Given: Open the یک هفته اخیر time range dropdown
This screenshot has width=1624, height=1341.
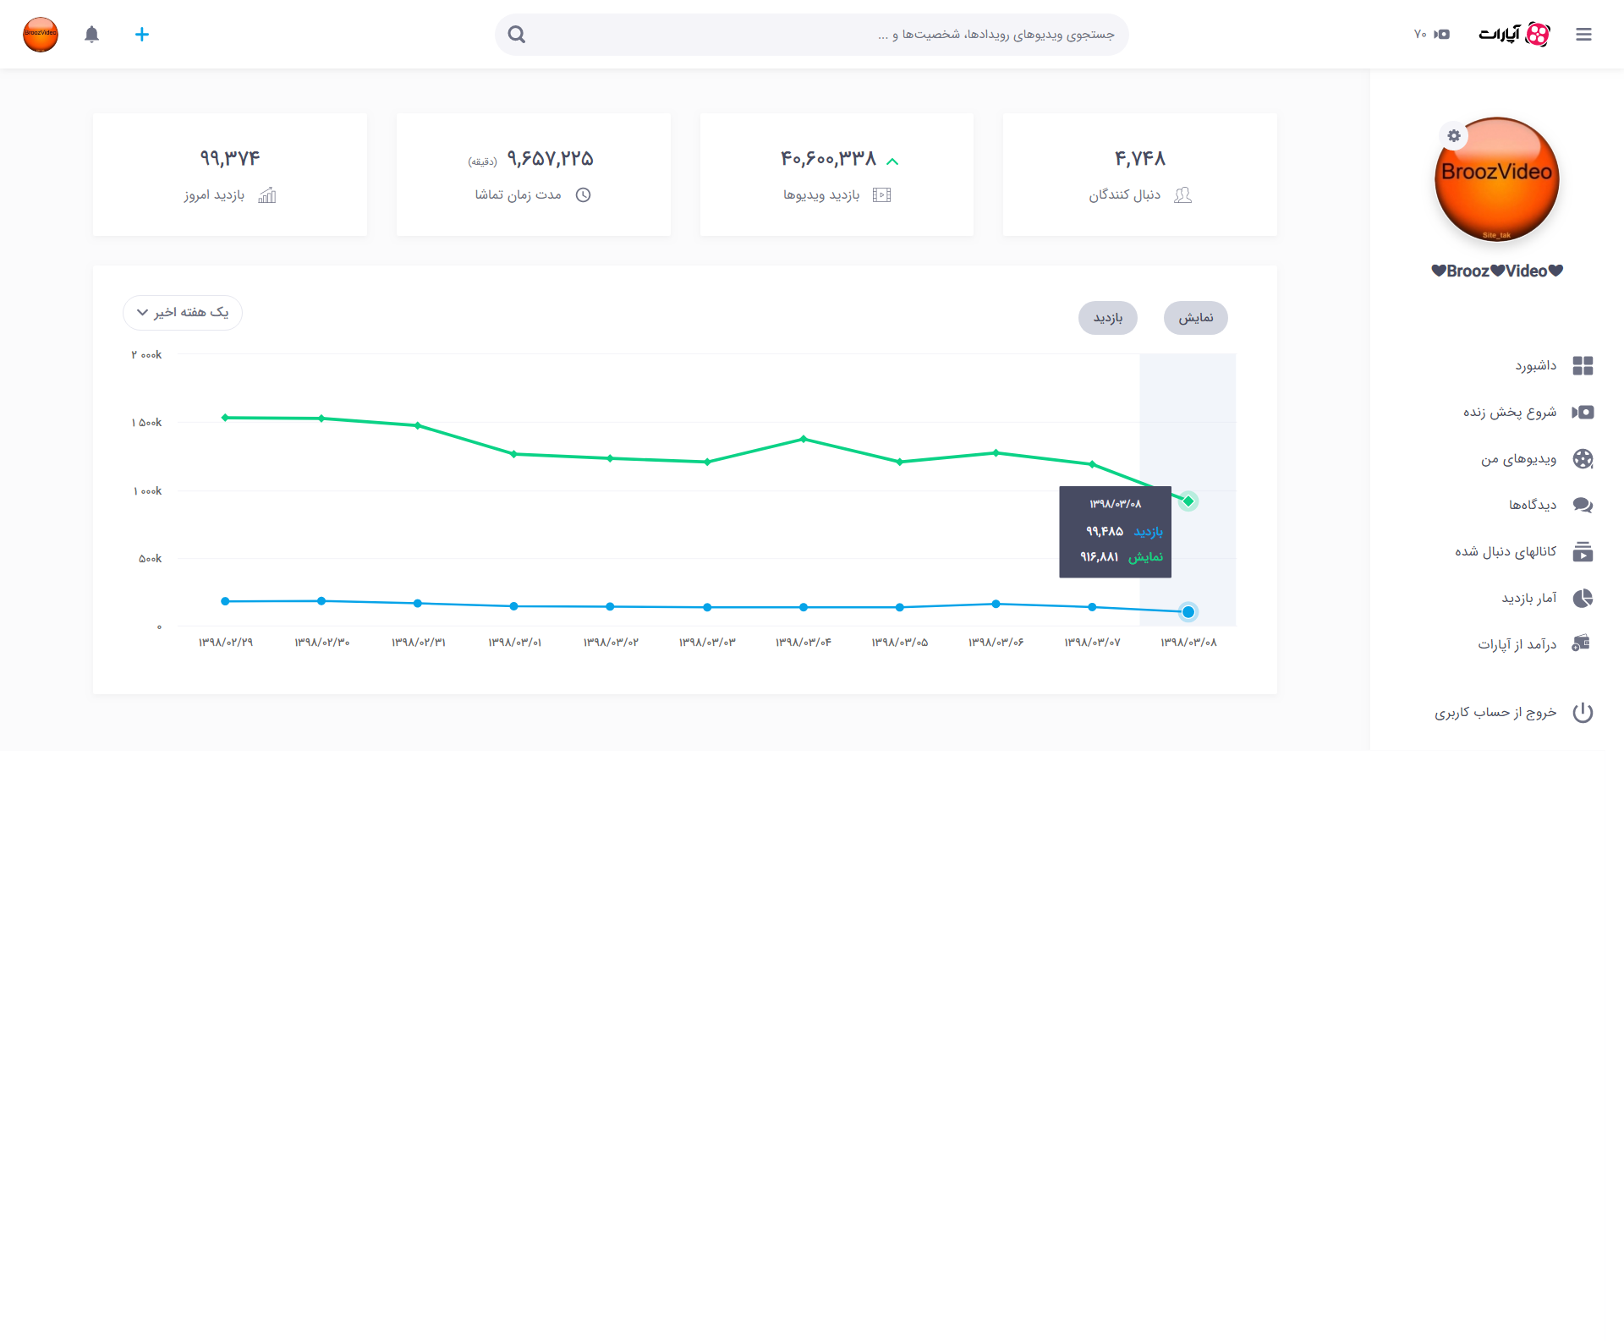Looking at the screenshot, I should pos(182,313).
